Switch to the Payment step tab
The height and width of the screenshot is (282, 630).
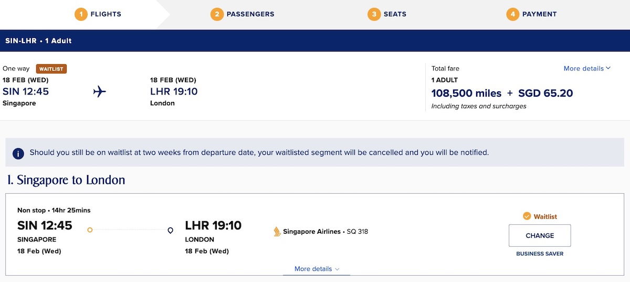click(x=539, y=14)
